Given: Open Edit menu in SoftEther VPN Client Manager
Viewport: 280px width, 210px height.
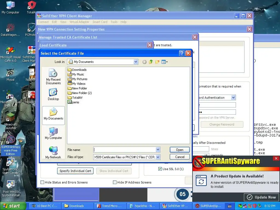Looking at the screenshot, I should 54,22.
